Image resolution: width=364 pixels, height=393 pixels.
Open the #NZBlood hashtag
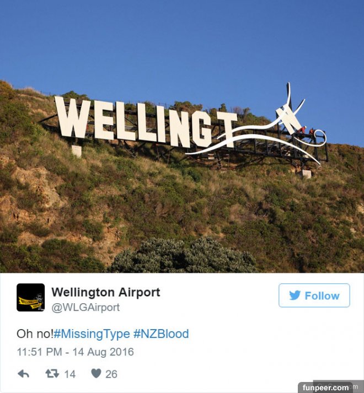point(161,334)
